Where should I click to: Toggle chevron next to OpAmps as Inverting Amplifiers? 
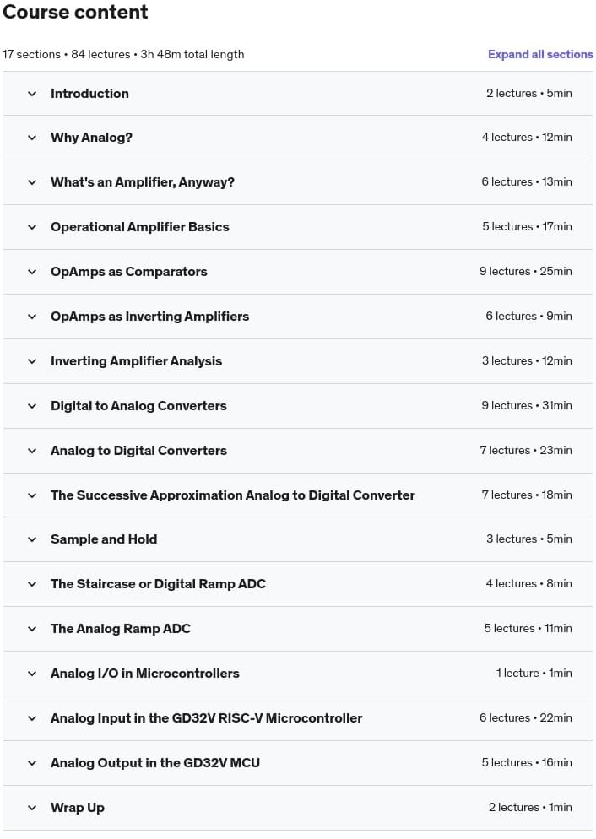click(x=32, y=317)
